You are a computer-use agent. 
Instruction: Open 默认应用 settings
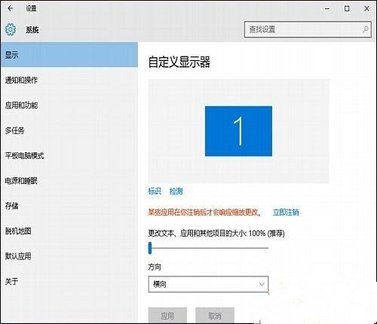pyautogui.click(x=69, y=256)
